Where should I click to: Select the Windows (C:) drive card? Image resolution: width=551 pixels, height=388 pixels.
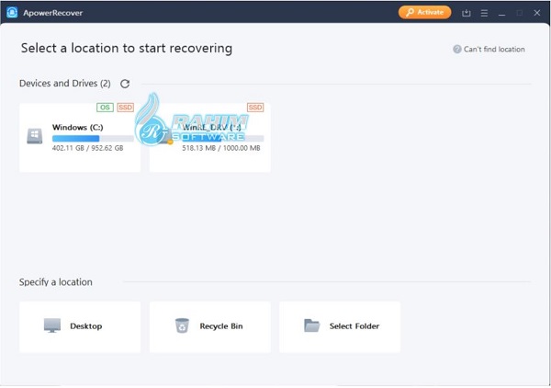click(x=80, y=138)
